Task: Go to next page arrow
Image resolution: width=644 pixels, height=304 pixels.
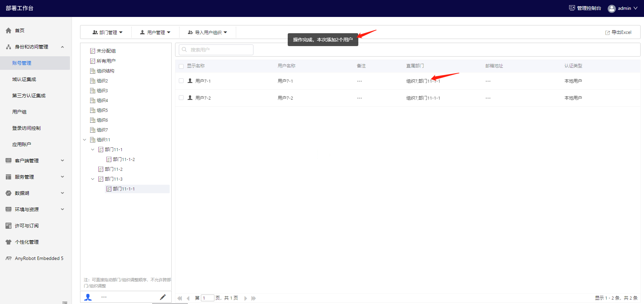Action: [245, 298]
